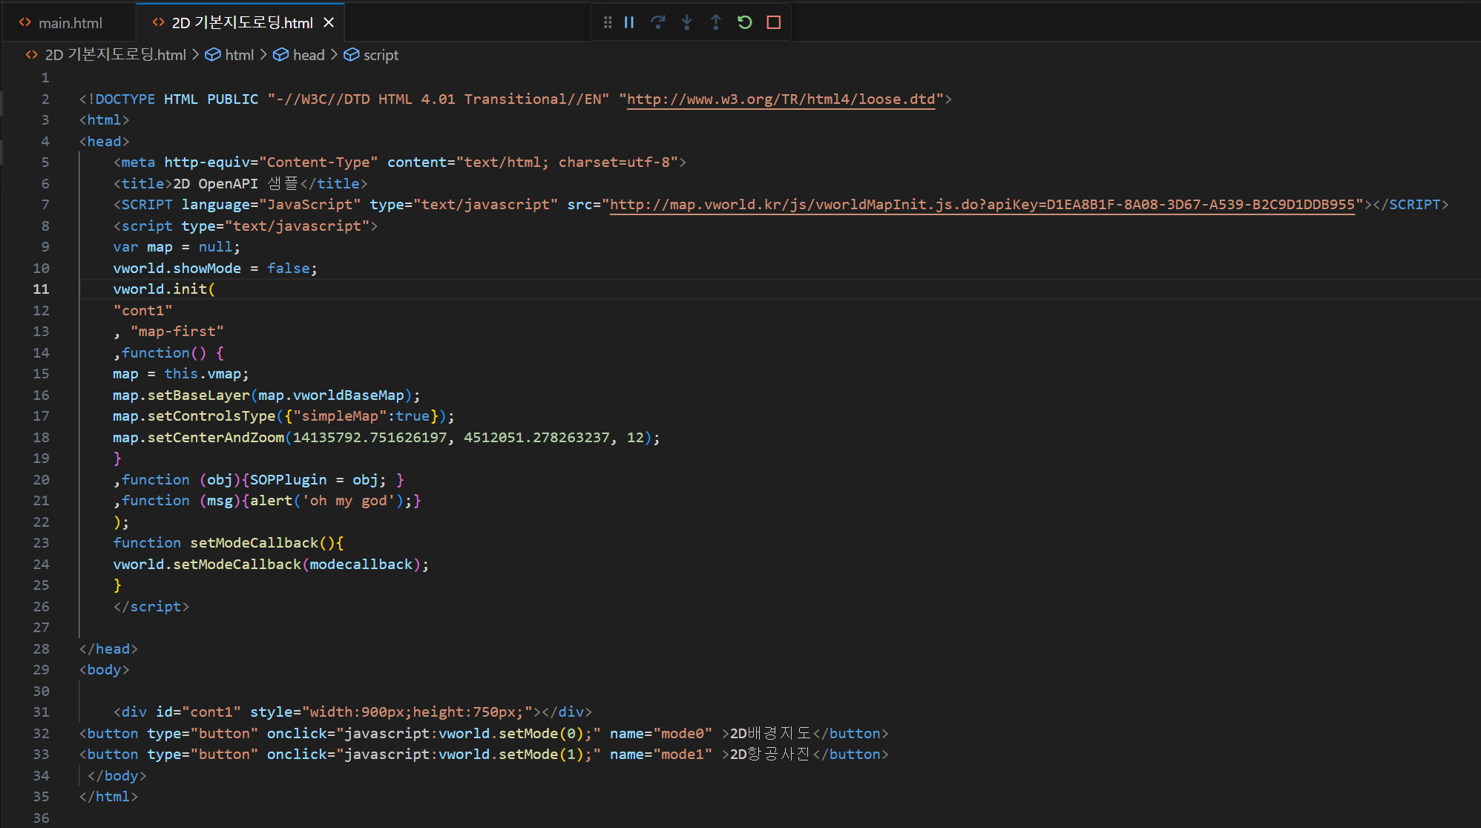The width and height of the screenshot is (1481, 828).
Task: Click the debug Step Over icon
Action: tap(657, 22)
